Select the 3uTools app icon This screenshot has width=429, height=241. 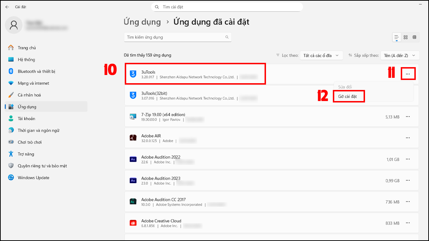(x=133, y=74)
